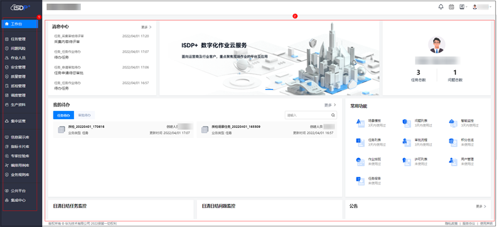Open the calendar icon in header
This screenshot has width=497, height=227.
click(451, 7)
